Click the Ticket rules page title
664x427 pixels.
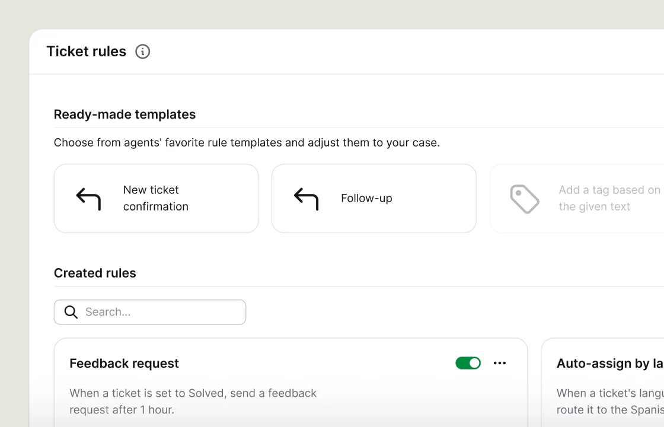pyautogui.click(x=87, y=51)
